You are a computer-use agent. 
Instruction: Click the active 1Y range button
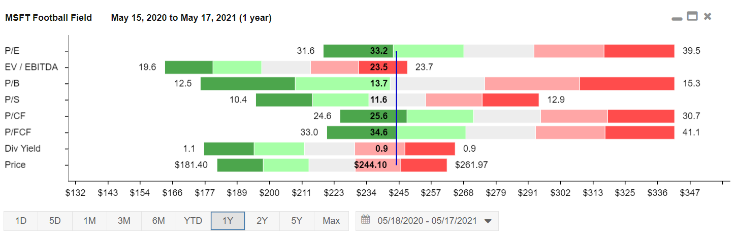(x=228, y=221)
